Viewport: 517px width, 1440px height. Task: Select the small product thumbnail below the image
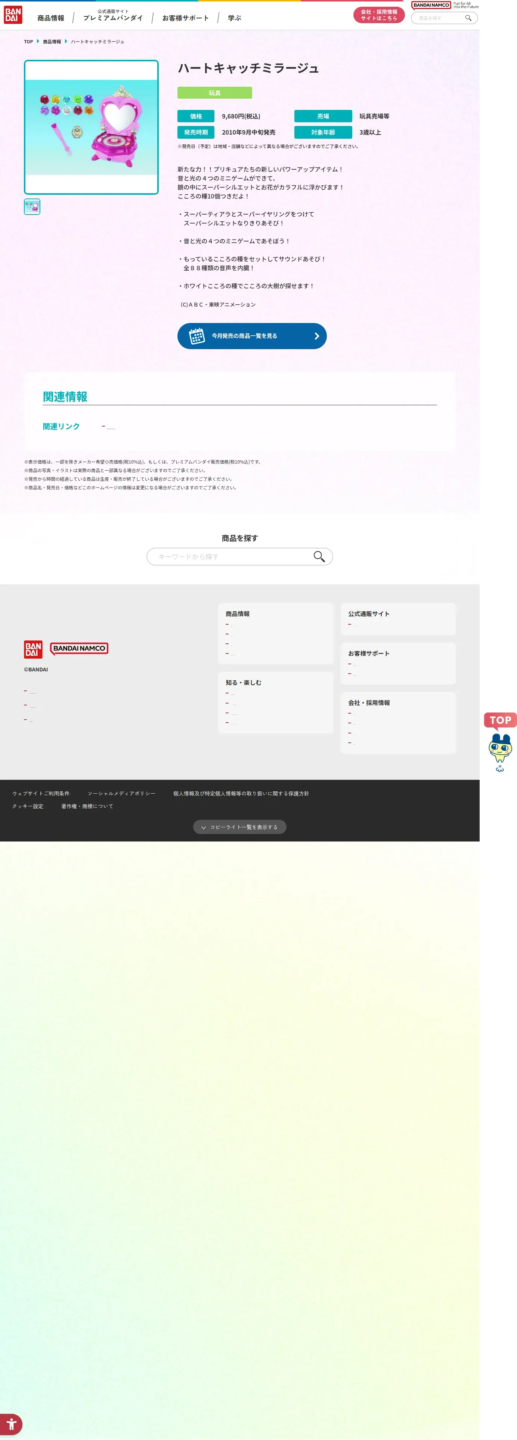click(32, 207)
